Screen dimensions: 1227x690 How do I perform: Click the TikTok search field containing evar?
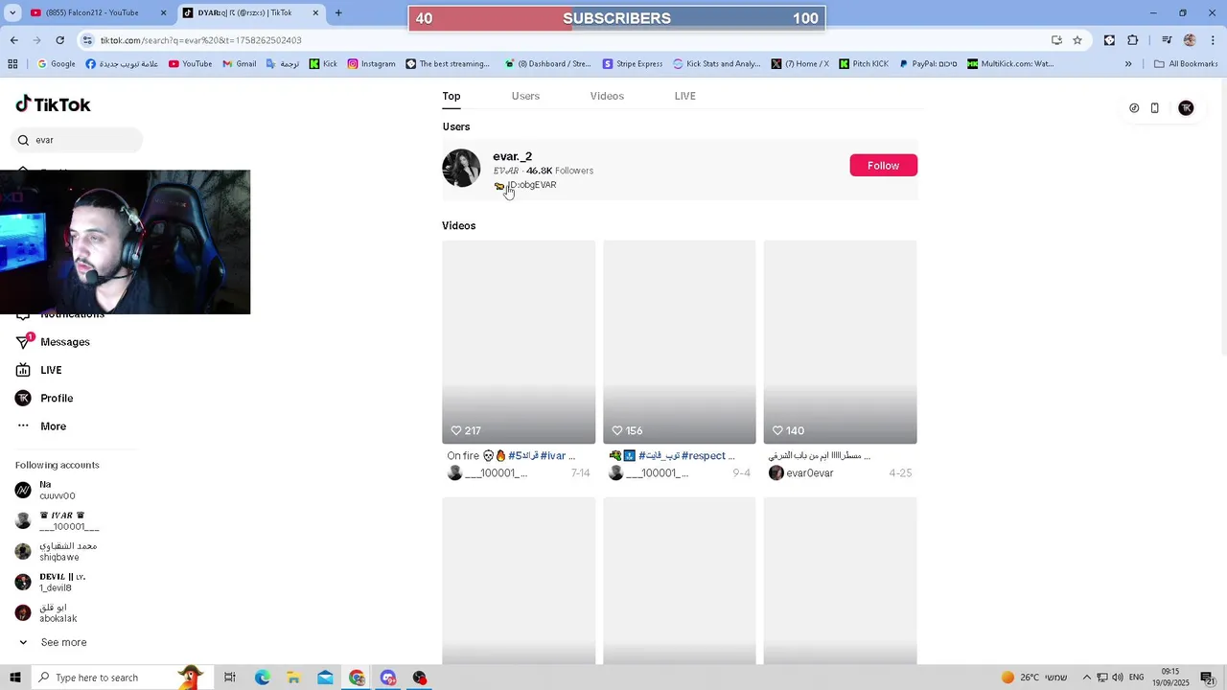(79, 140)
